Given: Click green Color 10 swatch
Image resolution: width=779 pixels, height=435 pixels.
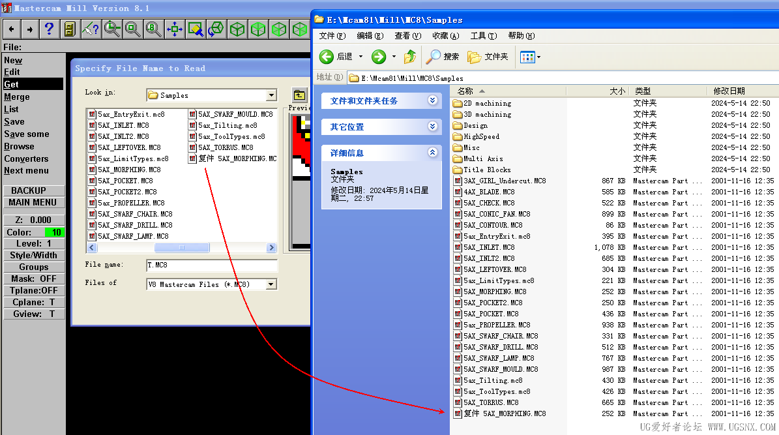Looking at the screenshot, I should 54,232.
